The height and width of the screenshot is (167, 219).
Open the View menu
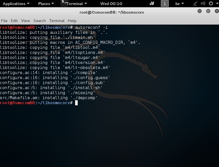tap(26, 21)
